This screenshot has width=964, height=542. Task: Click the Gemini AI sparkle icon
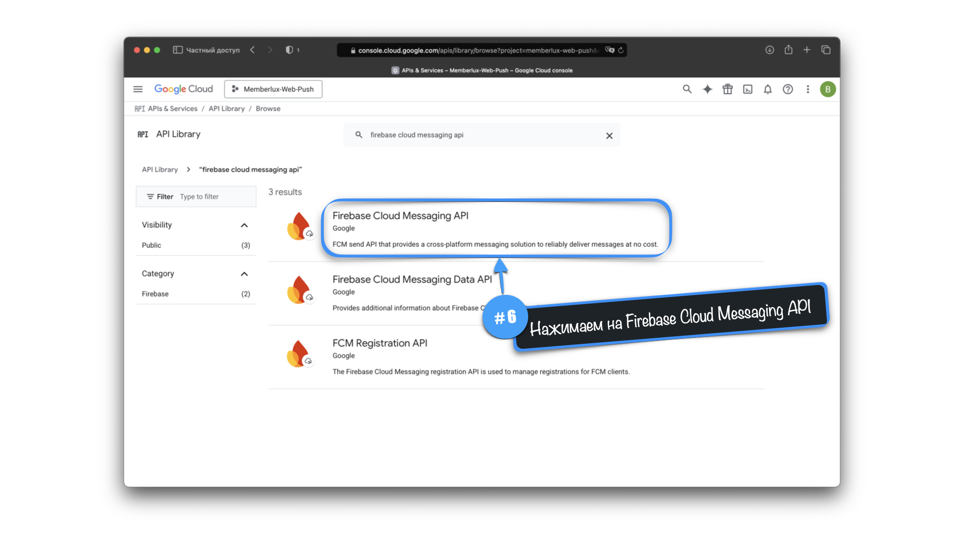point(707,89)
